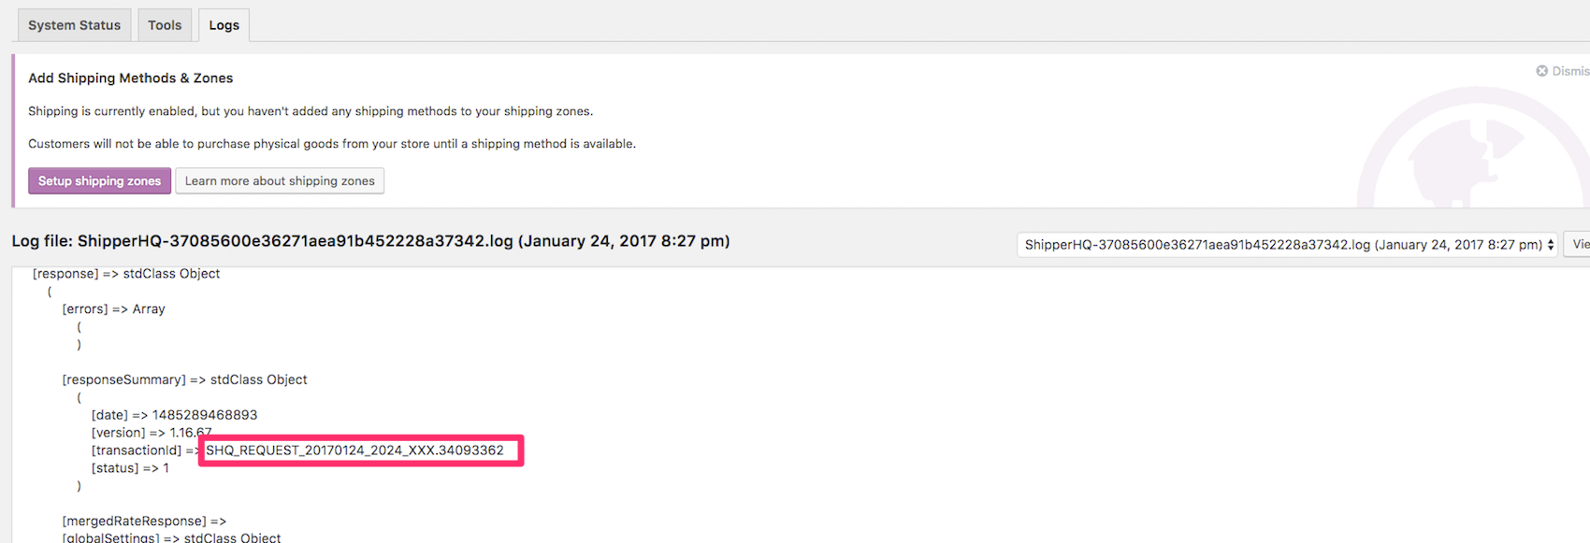Image resolution: width=1590 pixels, height=543 pixels.
Task: Open Learn more about shipping zones
Action: coord(280,181)
